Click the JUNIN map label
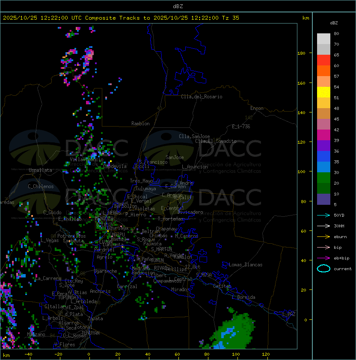The image size is (356, 360). 157,260
